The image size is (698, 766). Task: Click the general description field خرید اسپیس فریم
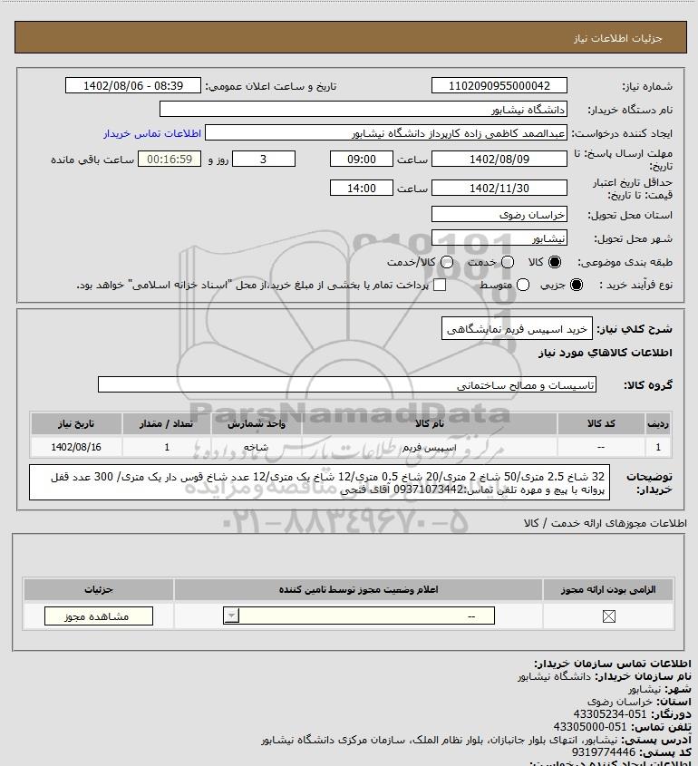tap(517, 329)
